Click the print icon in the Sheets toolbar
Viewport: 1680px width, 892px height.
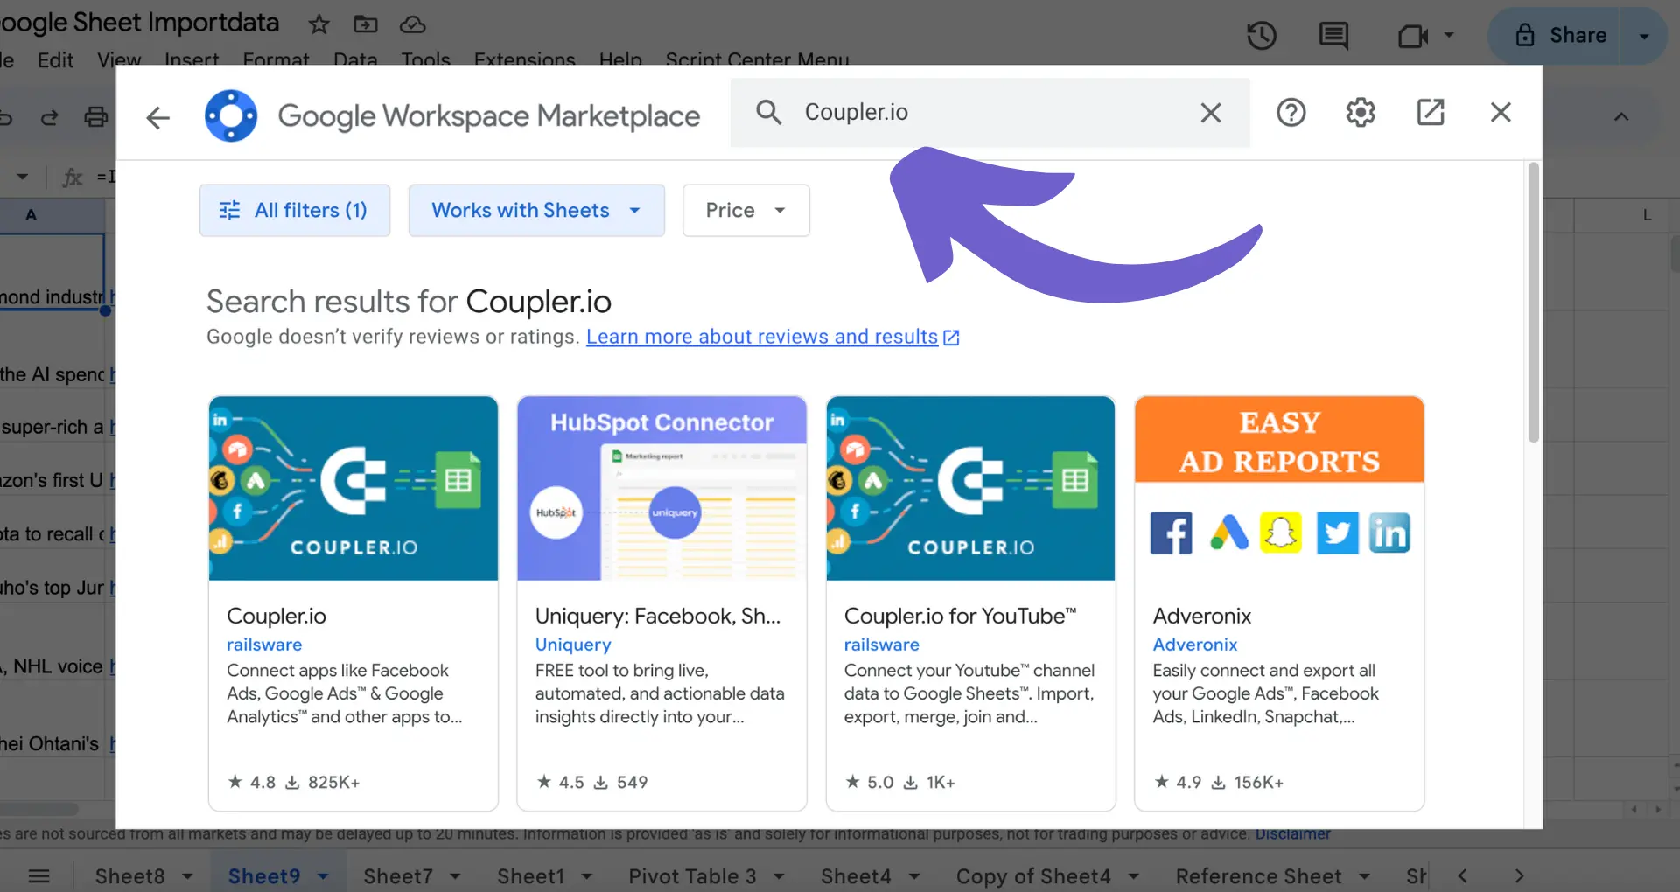point(96,117)
